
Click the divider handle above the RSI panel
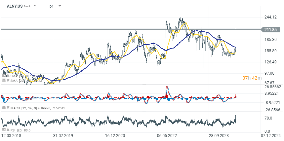144,112
